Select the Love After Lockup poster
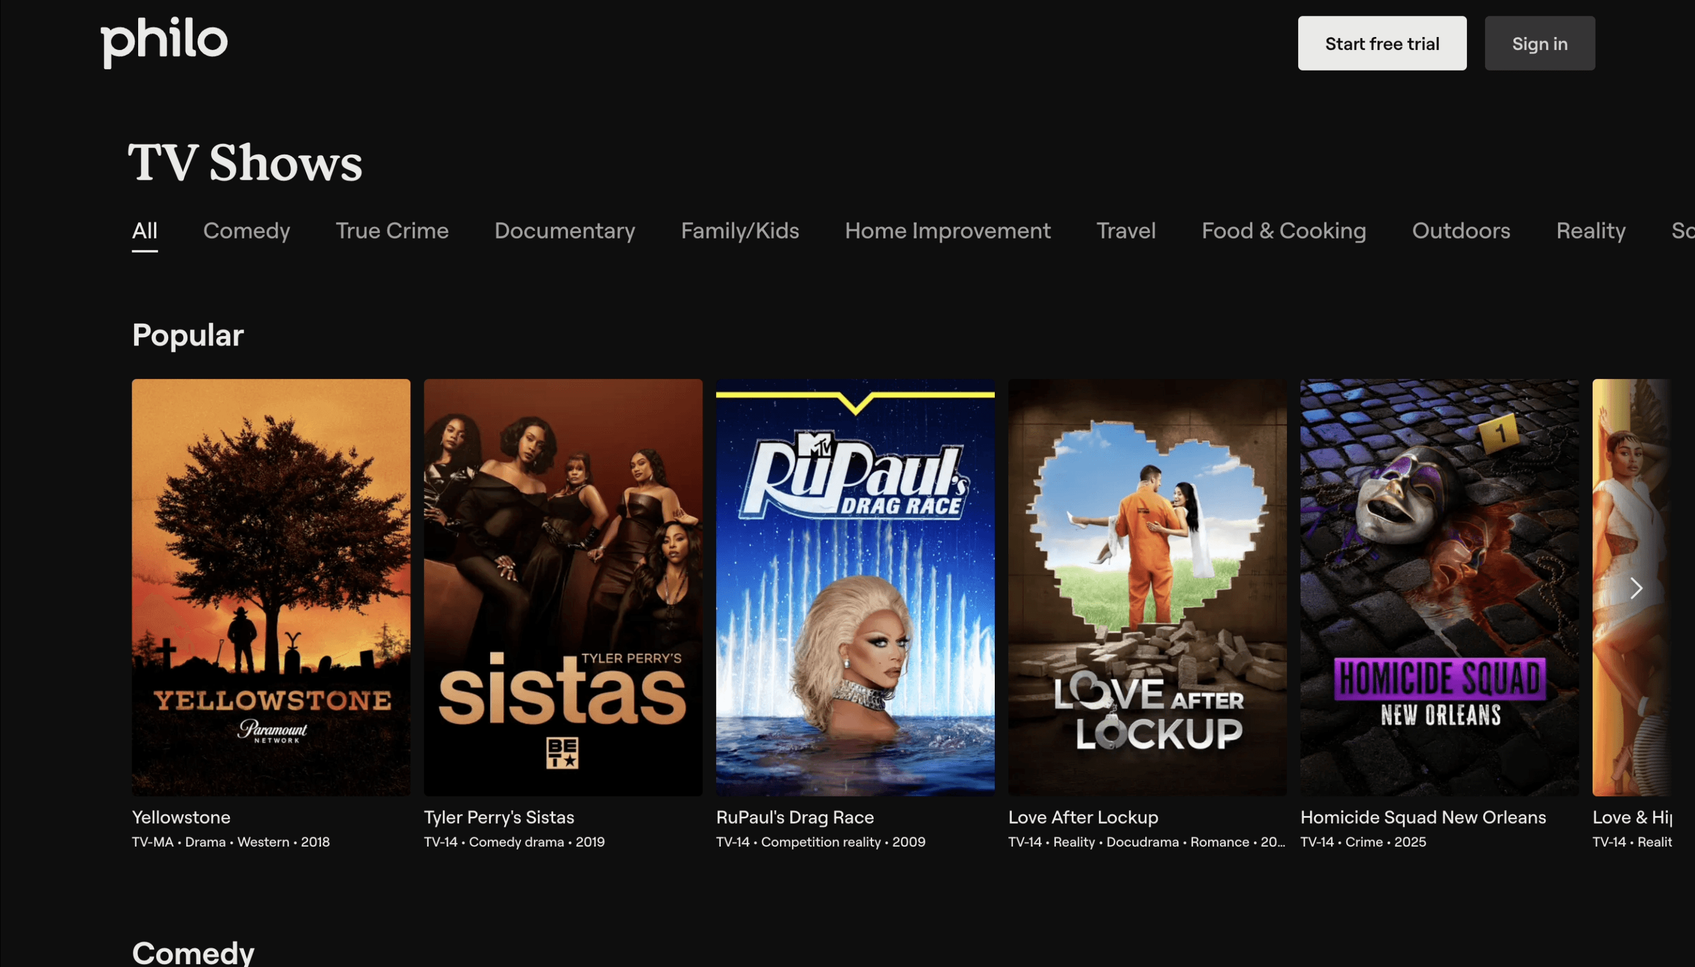Viewport: 1695px width, 967px height. click(x=1147, y=587)
